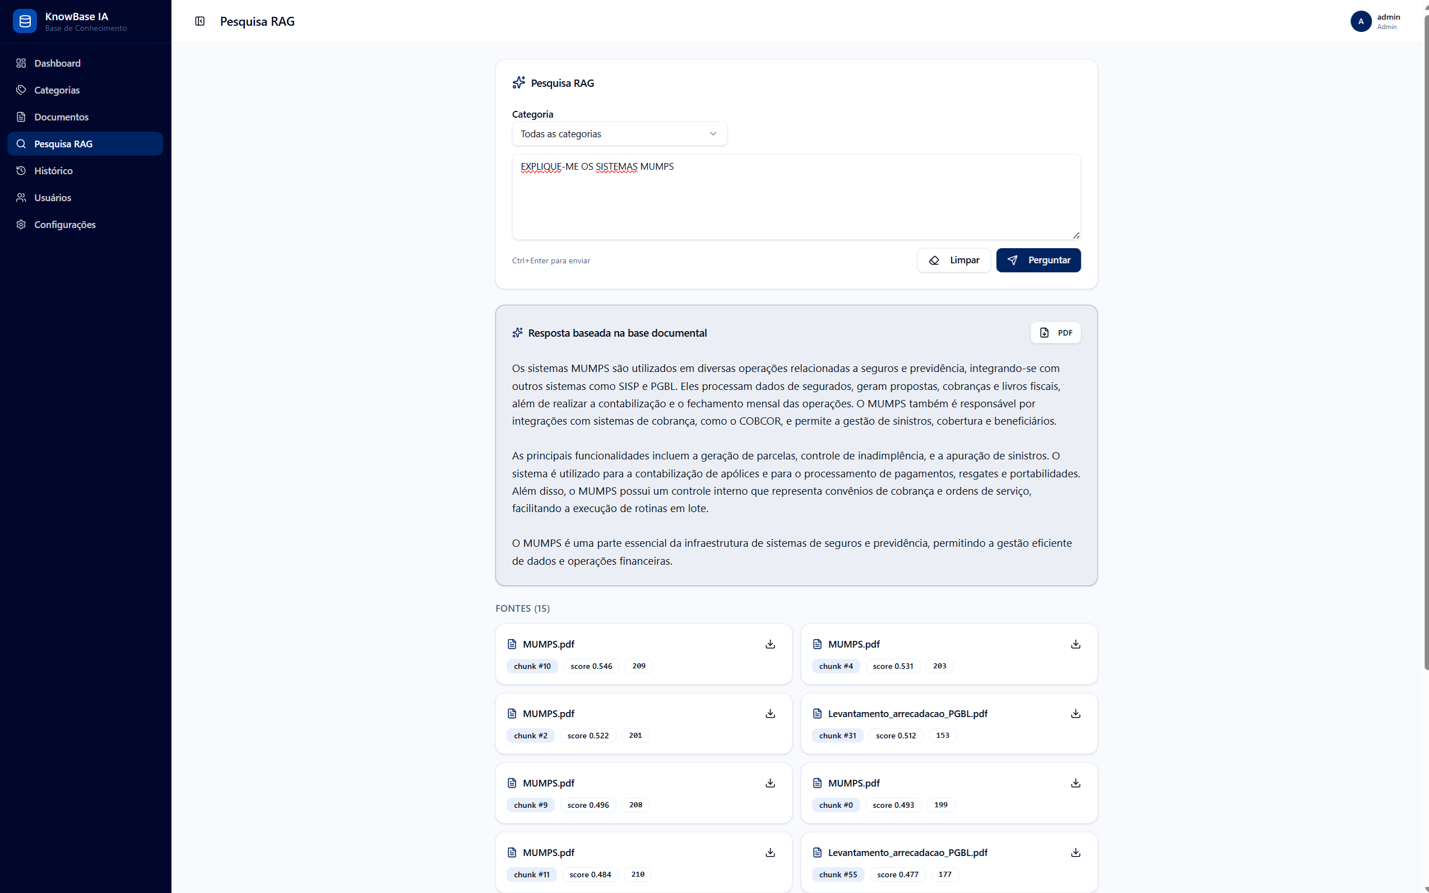Viewport: 1429px width, 893px height.
Task: Open Usuários management
Action: point(85,197)
